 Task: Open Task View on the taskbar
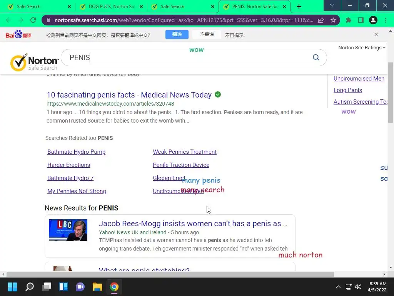(47, 287)
